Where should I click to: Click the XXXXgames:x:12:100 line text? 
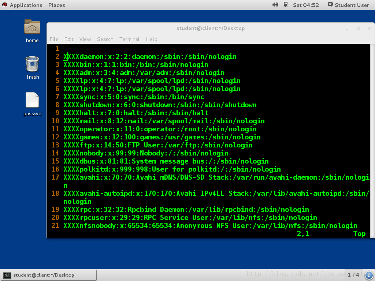pos(162,137)
